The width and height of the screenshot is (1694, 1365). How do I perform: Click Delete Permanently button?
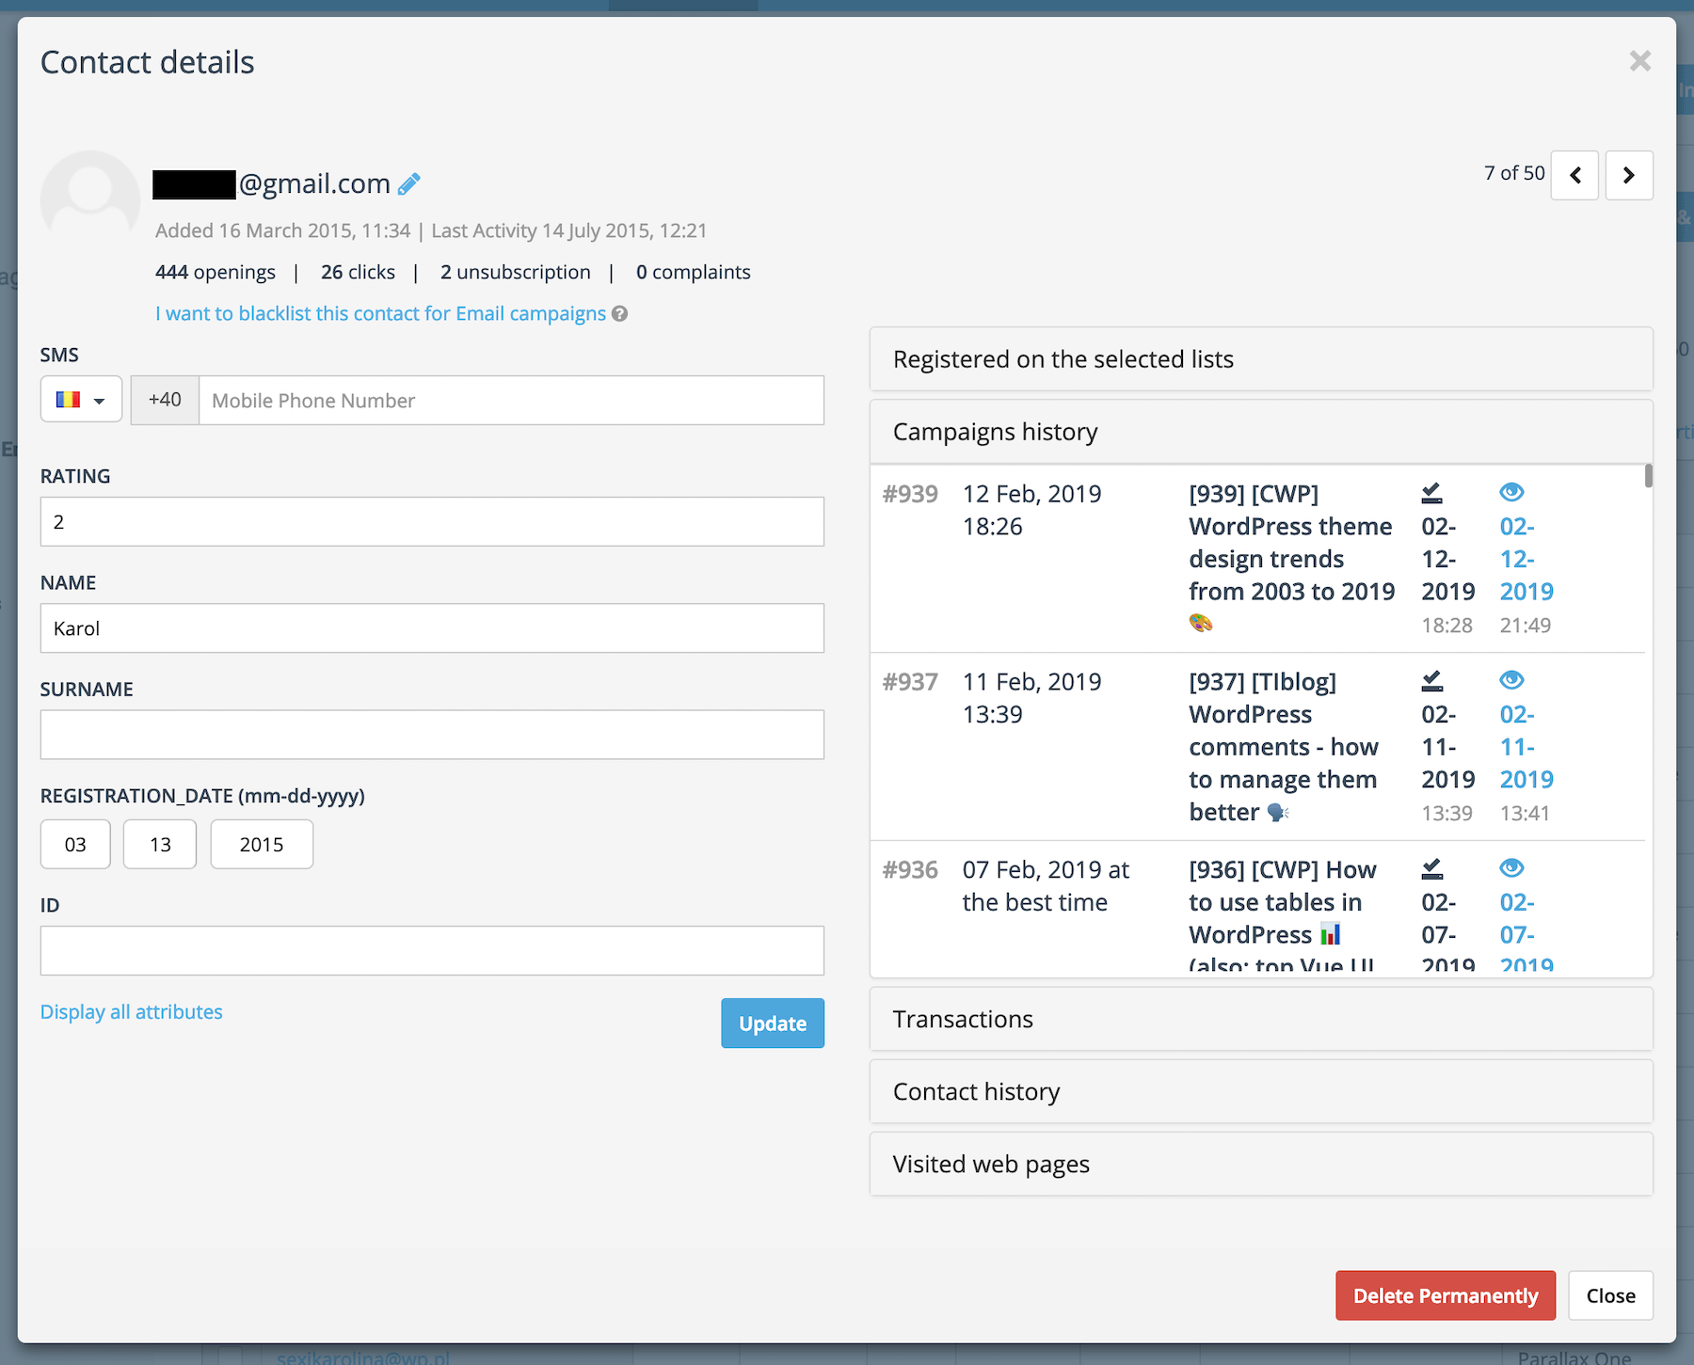(x=1445, y=1295)
